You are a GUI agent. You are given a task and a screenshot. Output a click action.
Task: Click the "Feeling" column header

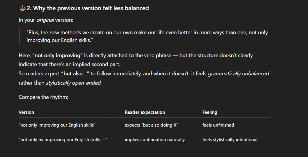point(210,112)
